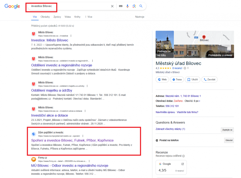
Task: Open Spoření a investice Bílovec result
Action: tap(72, 140)
